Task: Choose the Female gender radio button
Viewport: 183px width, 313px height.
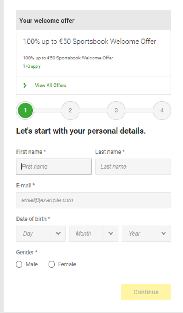Action: click(x=52, y=265)
